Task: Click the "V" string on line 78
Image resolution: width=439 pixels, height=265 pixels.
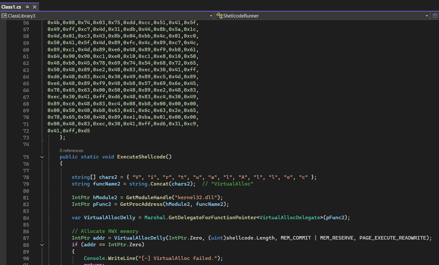Action: tap(137, 177)
